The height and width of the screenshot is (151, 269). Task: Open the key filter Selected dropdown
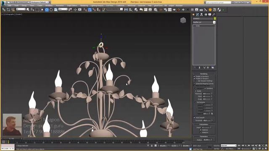[229, 146]
